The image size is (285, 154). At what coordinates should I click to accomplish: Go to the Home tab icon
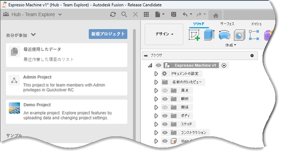216,16
